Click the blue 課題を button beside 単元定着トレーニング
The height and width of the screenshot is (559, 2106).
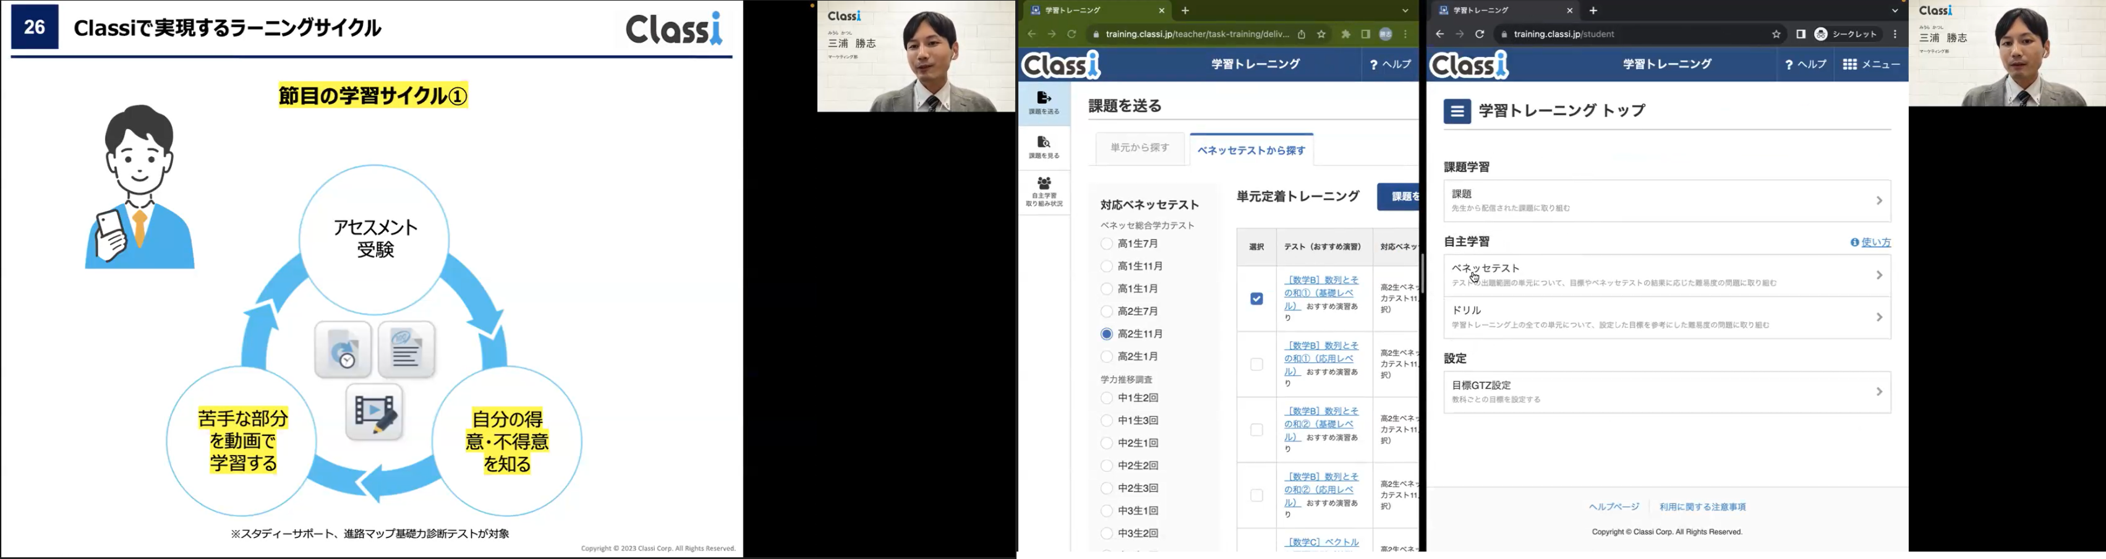tap(1399, 197)
